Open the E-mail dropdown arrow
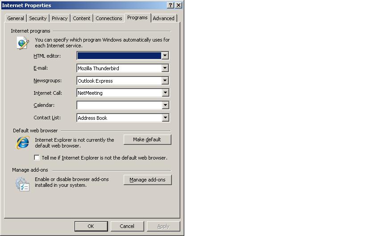The height and width of the screenshot is (236, 375). click(x=165, y=68)
